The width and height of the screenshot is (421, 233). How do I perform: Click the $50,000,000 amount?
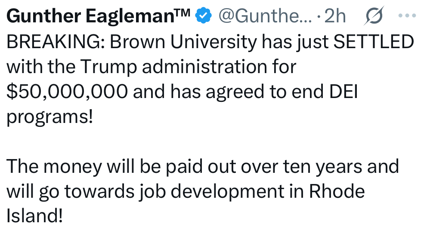[x=67, y=93]
